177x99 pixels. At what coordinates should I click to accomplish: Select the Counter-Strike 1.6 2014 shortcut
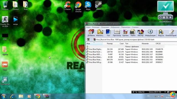[x=5, y=21]
